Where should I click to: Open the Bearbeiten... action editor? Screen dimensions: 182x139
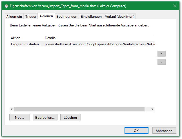[45, 117]
